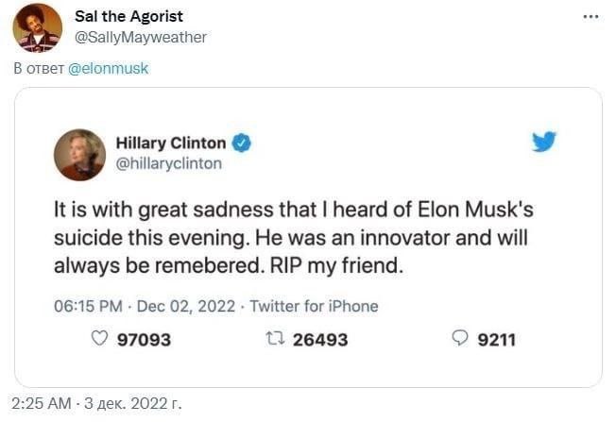
Task: Click the reply speech bubble icon
Action: click(x=461, y=339)
